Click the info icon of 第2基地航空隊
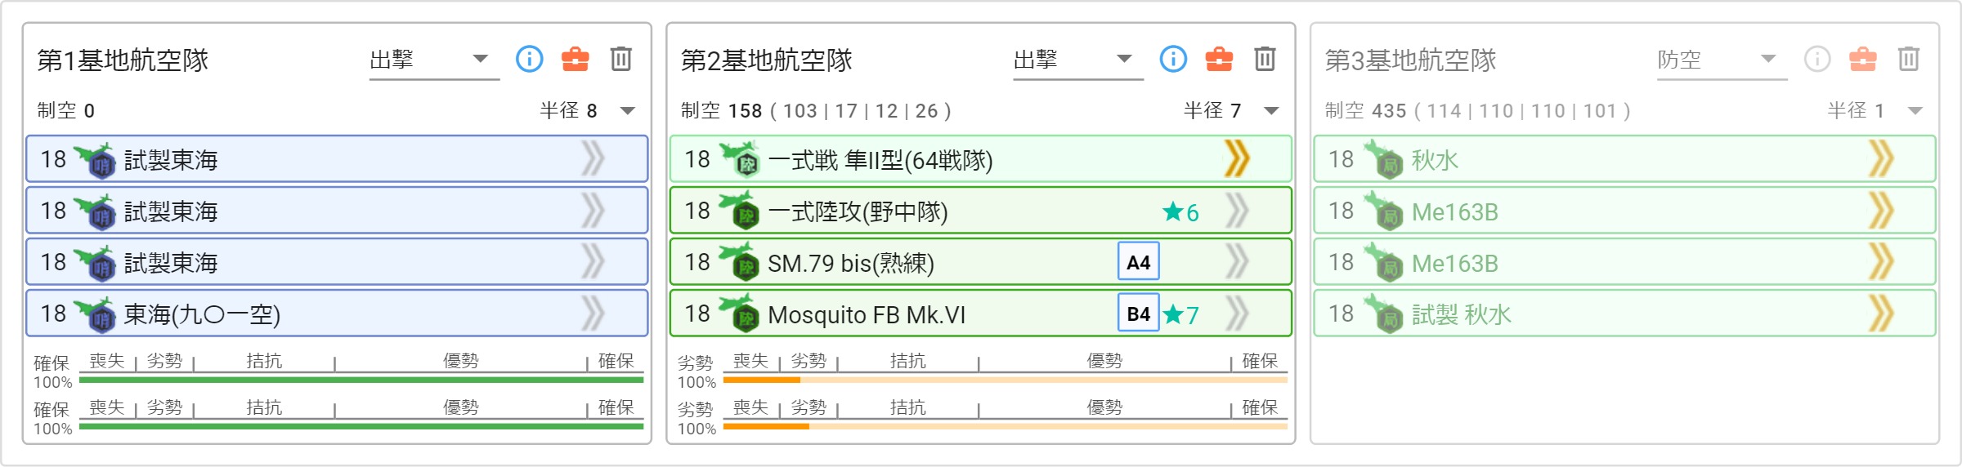Screen dimensions: 1962x467 1173,59
